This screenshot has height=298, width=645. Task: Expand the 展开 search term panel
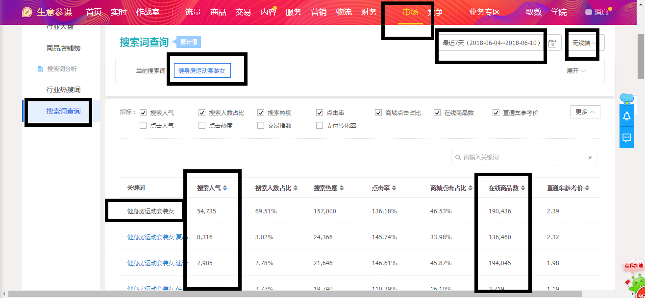[576, 71]
